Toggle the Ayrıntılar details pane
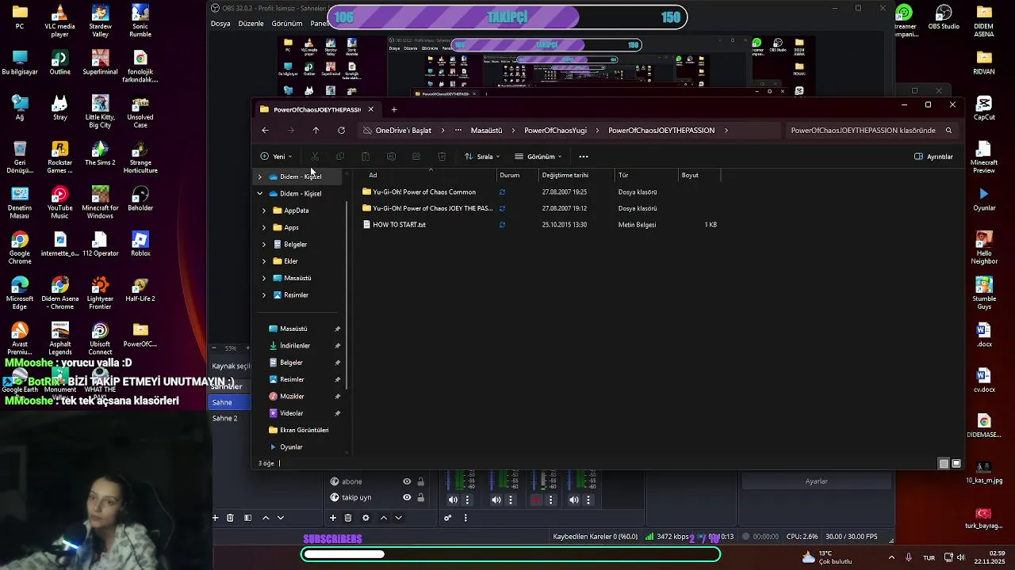 pyautogui.click(x=934, y=157)
